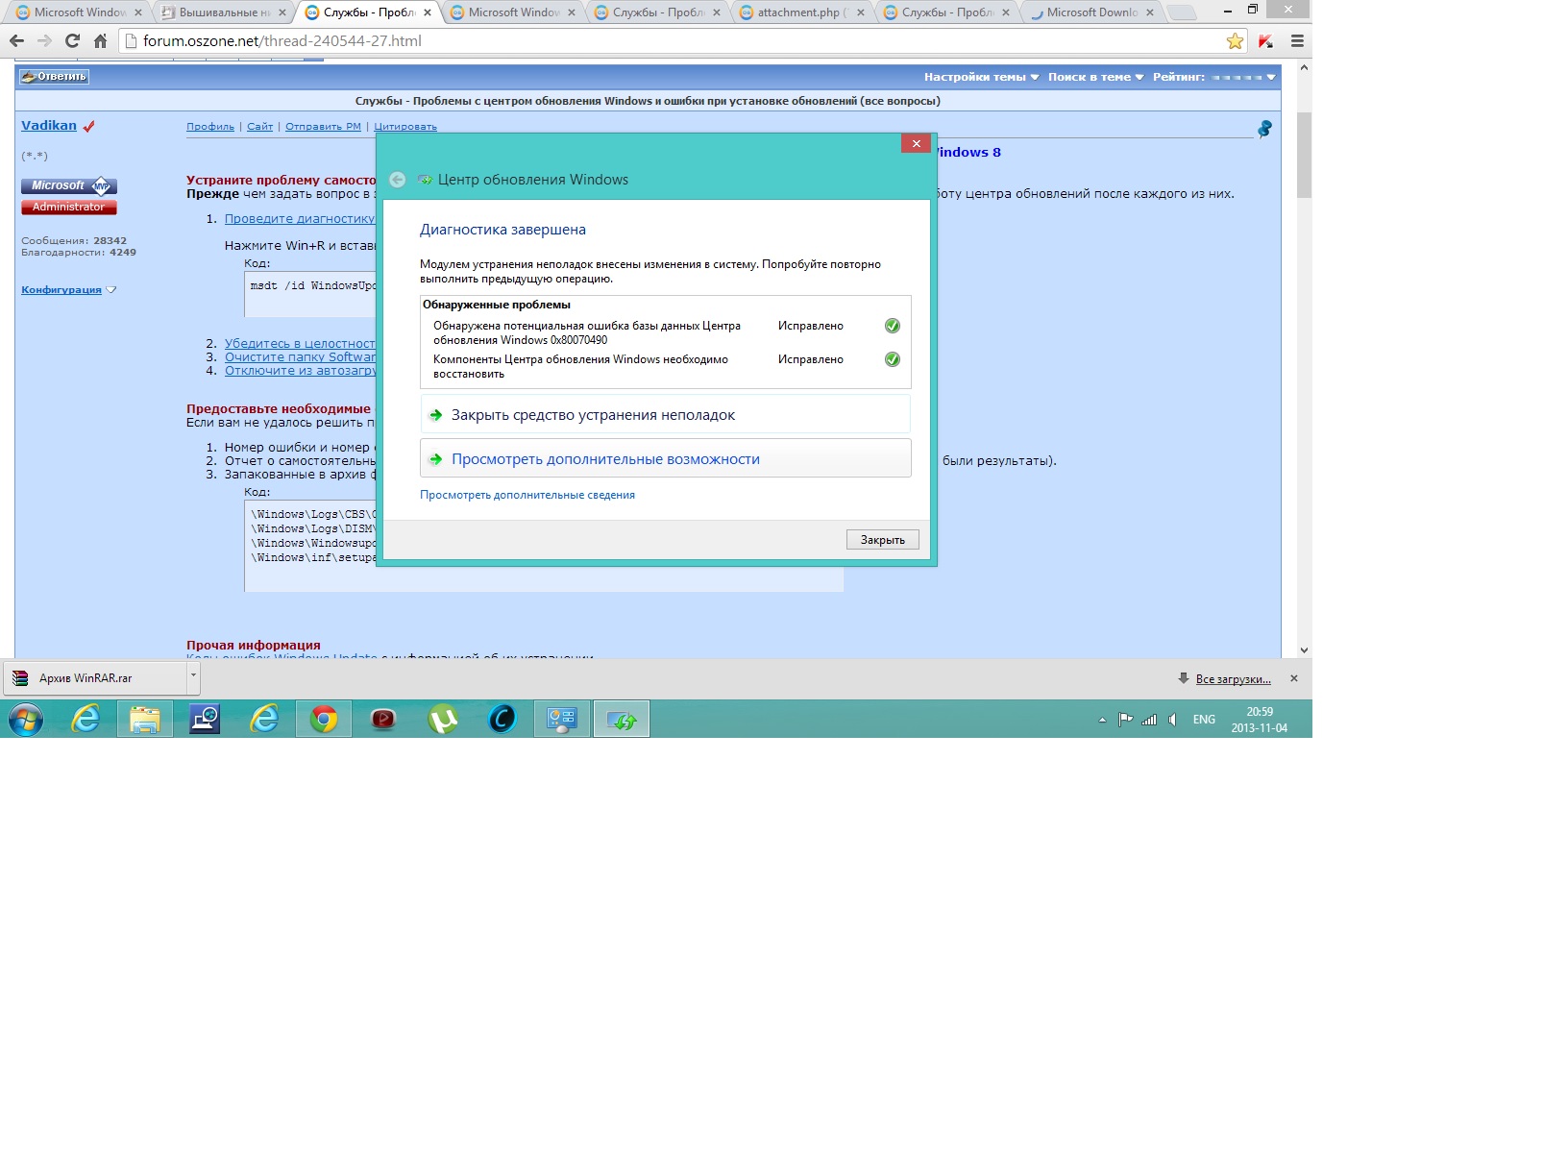Click the blue pin icon on the post
The image size is (1568, 1176).
click(1264, 129)
